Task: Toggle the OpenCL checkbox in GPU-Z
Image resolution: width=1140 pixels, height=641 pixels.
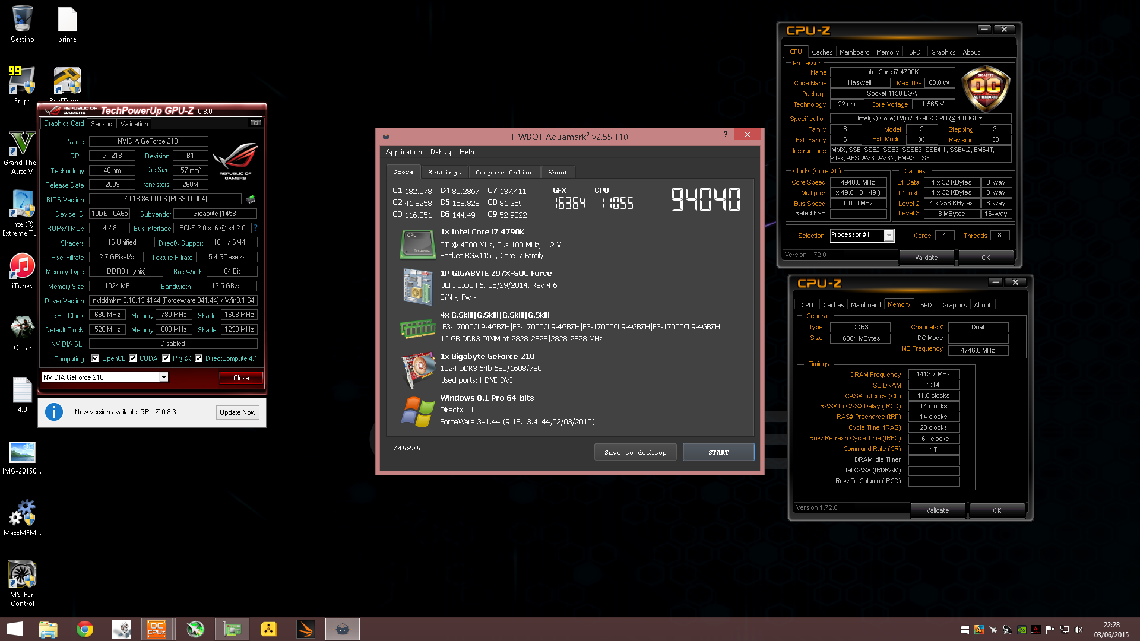Action: pyautogui.click(x=96, y=358)
